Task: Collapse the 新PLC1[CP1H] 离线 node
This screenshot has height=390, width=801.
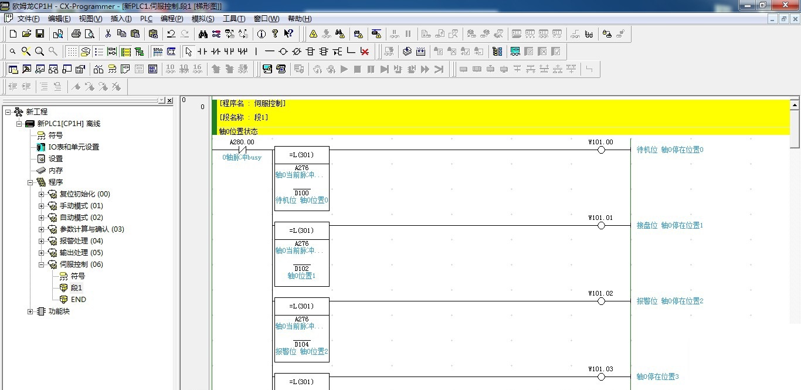Action: coord(19,124)
